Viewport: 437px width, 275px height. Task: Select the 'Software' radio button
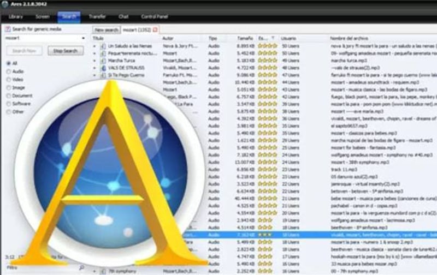(x=9, y=104)
